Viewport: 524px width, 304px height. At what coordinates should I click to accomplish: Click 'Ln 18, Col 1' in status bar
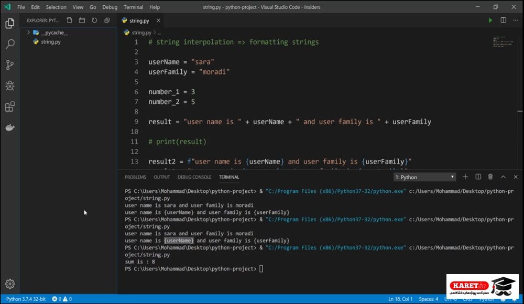[400, 299]
